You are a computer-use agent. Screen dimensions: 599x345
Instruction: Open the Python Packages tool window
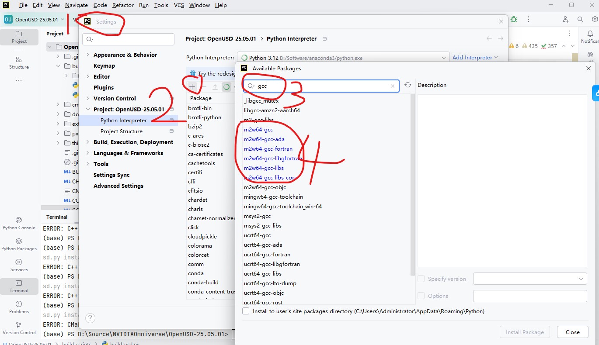coord(19,244)
